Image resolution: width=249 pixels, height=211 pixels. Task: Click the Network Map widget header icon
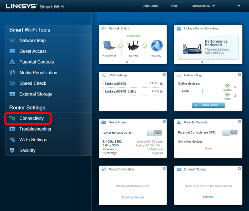179,75
